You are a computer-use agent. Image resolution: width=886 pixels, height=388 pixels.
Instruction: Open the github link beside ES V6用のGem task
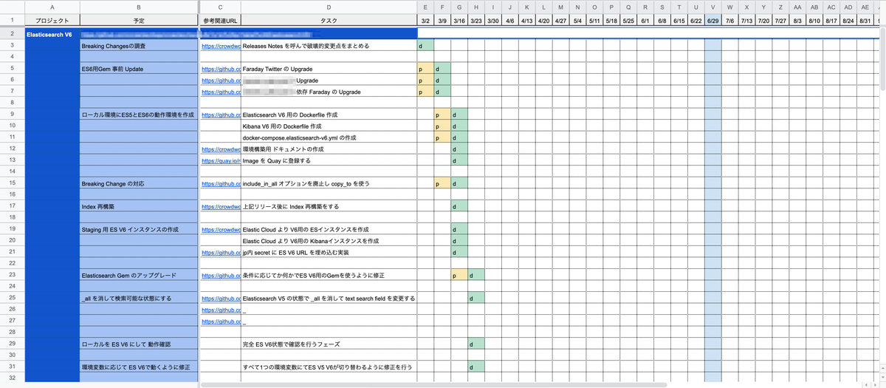[x=221, y=275]
